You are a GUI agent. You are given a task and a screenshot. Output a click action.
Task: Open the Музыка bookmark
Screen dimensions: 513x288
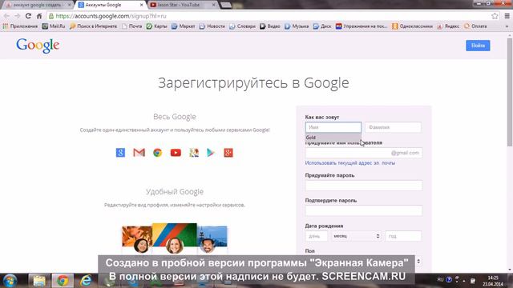tap(297, 26)
